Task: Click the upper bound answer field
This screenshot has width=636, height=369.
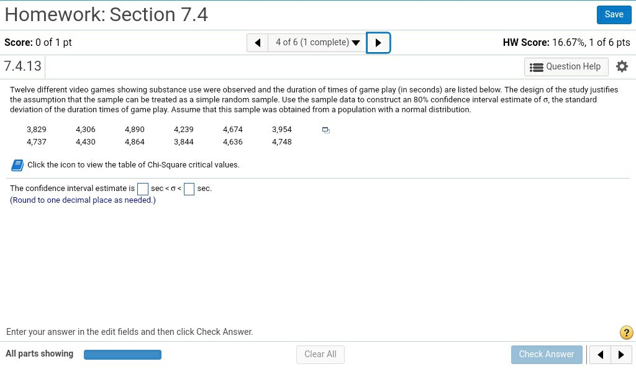Action: click(x=189, y=189)
